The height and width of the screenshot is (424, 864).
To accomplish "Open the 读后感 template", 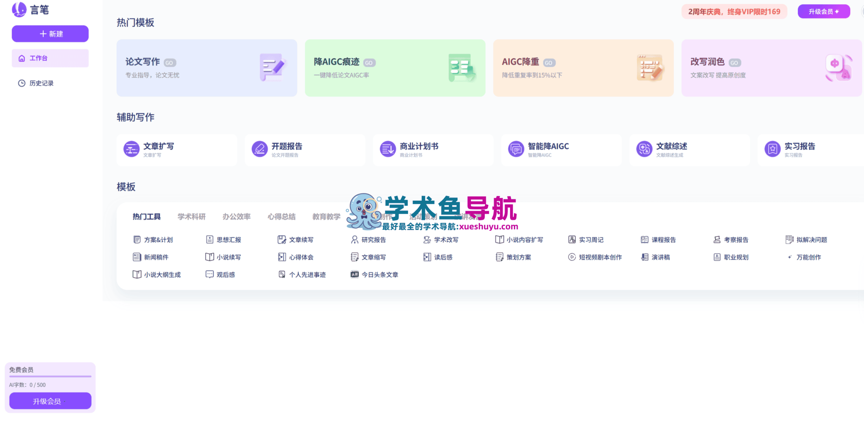I will [x=438, y=257].
